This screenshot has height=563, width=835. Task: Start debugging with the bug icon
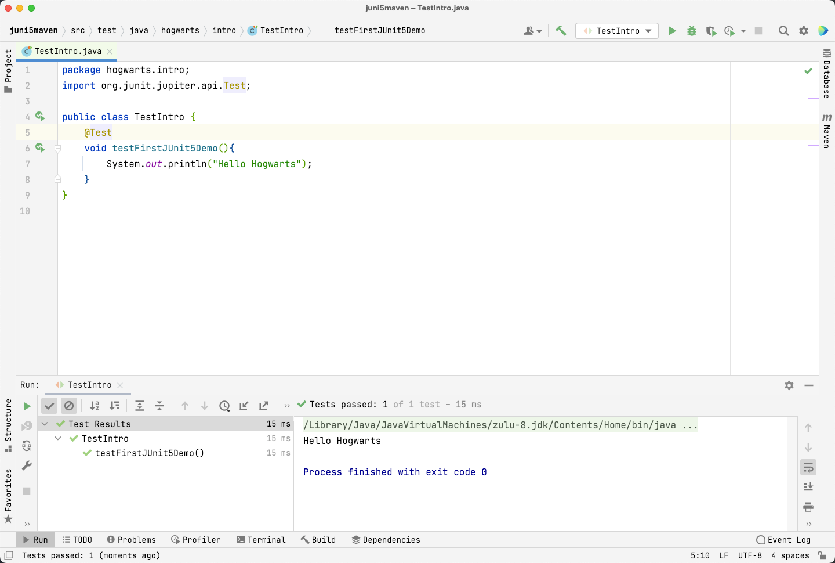[691, 31]
